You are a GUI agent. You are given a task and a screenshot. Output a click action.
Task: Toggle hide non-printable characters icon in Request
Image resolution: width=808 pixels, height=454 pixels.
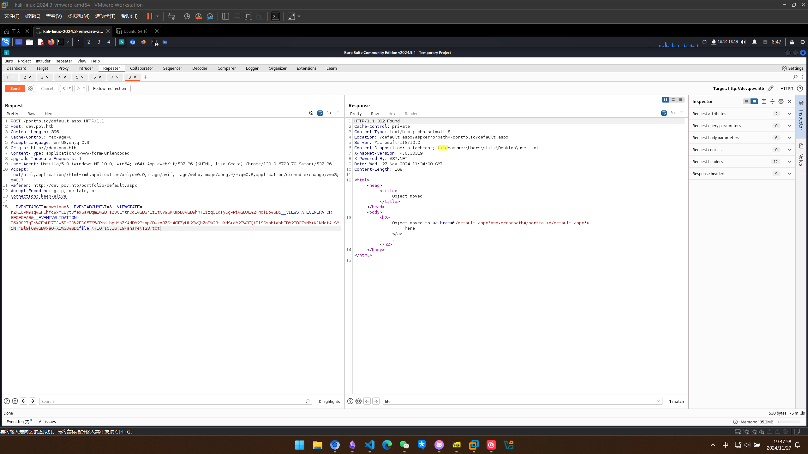coord(311,113)
